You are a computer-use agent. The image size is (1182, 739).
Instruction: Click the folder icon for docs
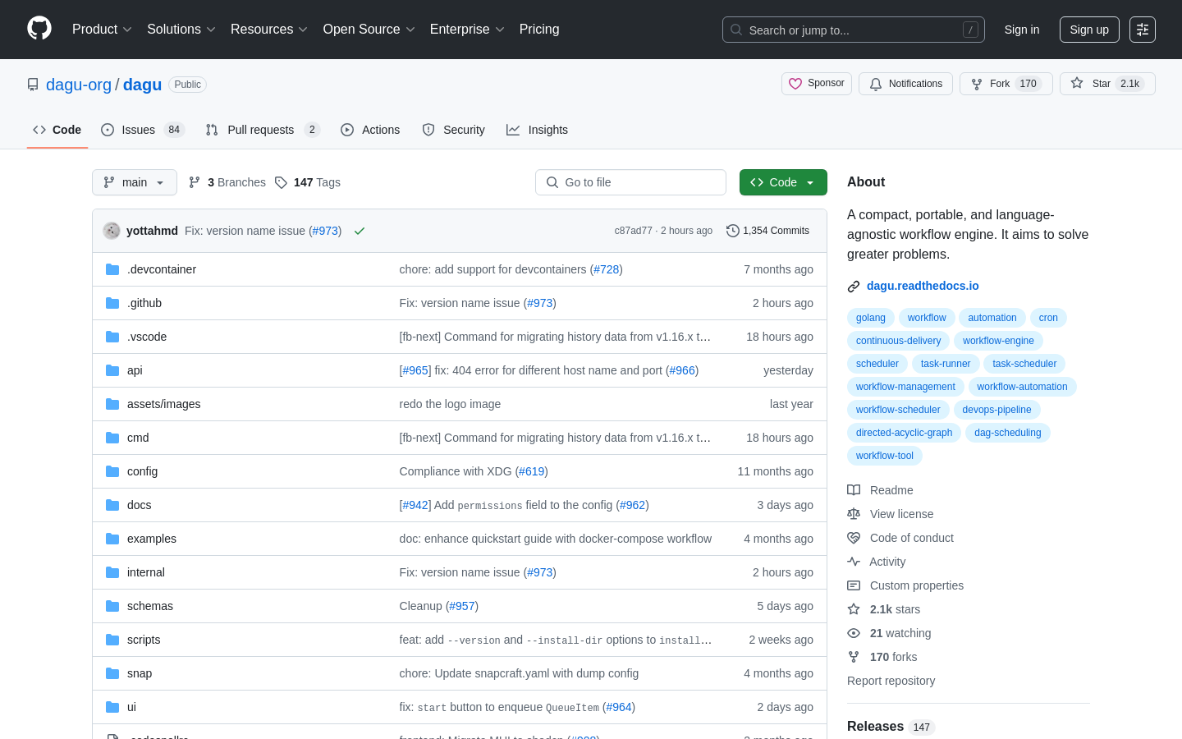coord(112,505)
